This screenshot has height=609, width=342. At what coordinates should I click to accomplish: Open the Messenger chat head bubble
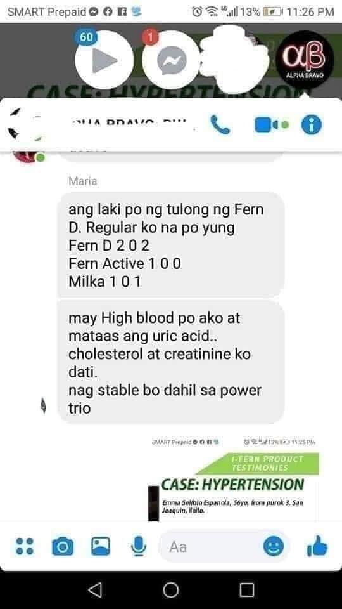click(x=172, y=60)
